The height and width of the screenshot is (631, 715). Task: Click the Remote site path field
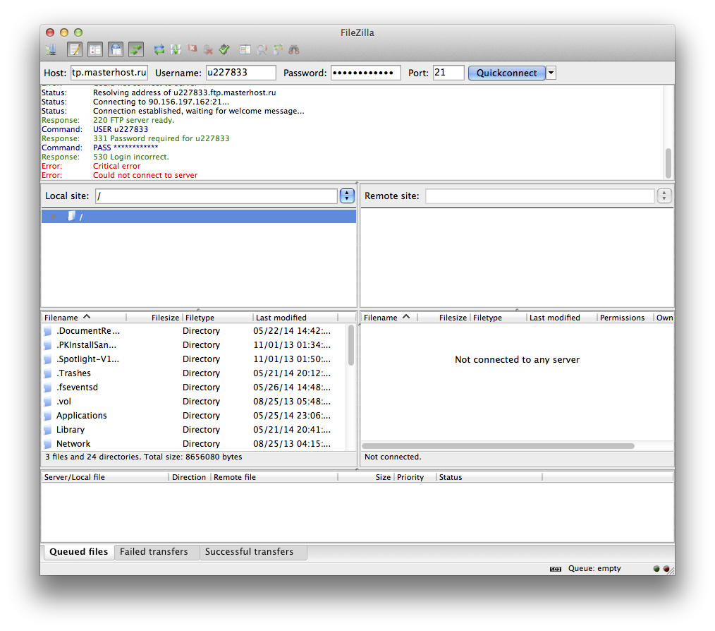click(x=540, y=196)
